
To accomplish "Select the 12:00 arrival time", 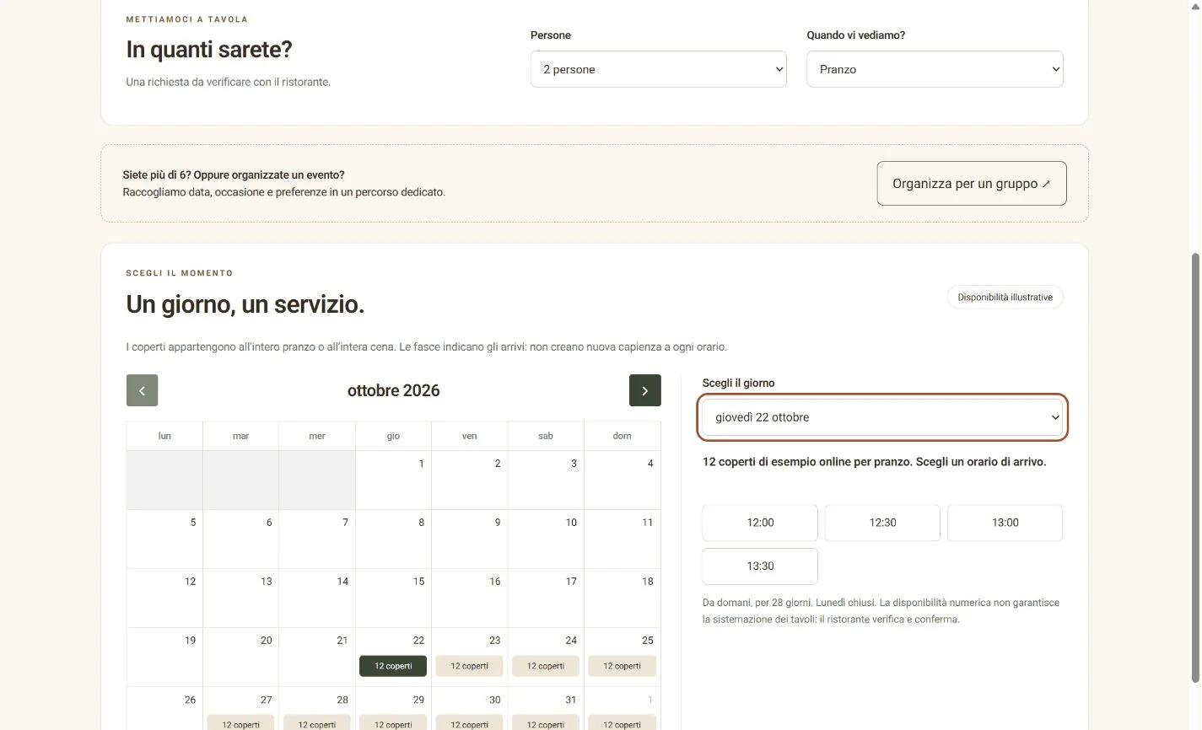I will (760, 523).
